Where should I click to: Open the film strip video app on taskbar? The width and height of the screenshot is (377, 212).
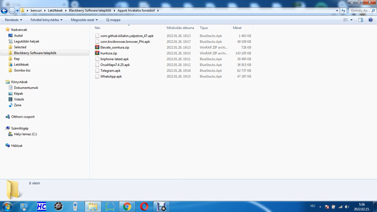pos(161,206)
